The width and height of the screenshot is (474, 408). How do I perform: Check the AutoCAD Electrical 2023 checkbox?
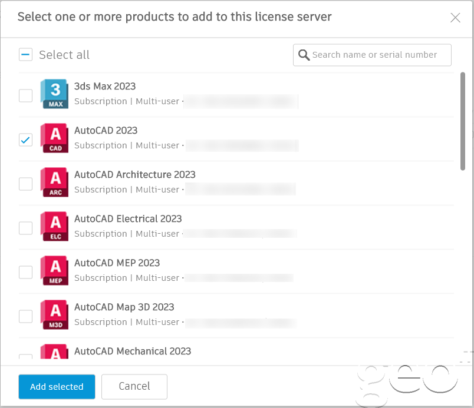(26, 228)
